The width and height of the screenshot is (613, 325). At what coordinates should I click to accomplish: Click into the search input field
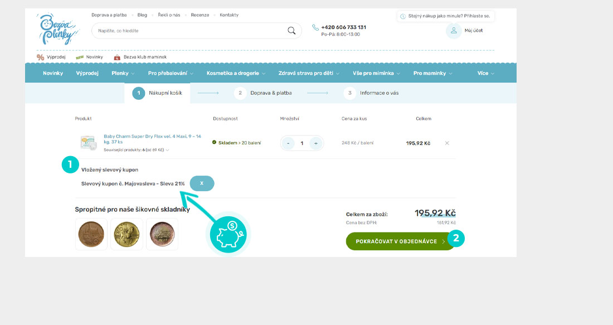tap(189, 31)
